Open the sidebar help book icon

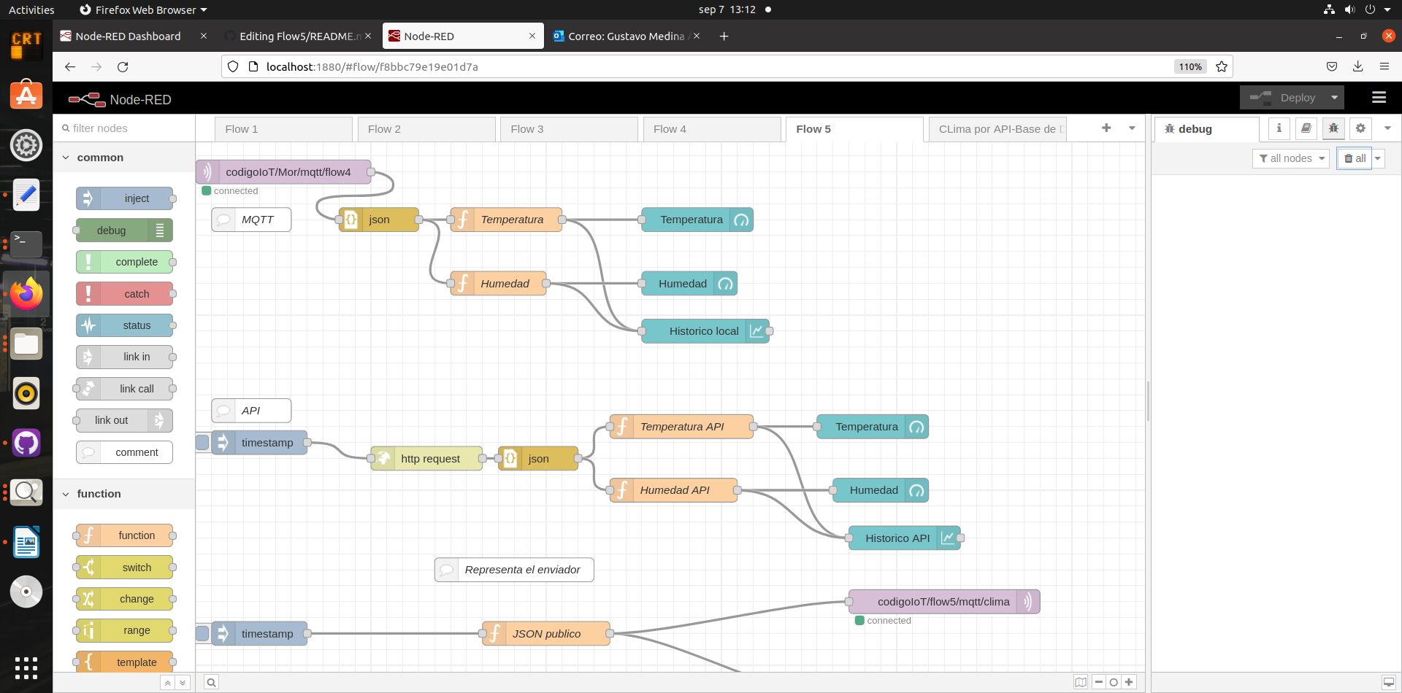pos(1306,128)
